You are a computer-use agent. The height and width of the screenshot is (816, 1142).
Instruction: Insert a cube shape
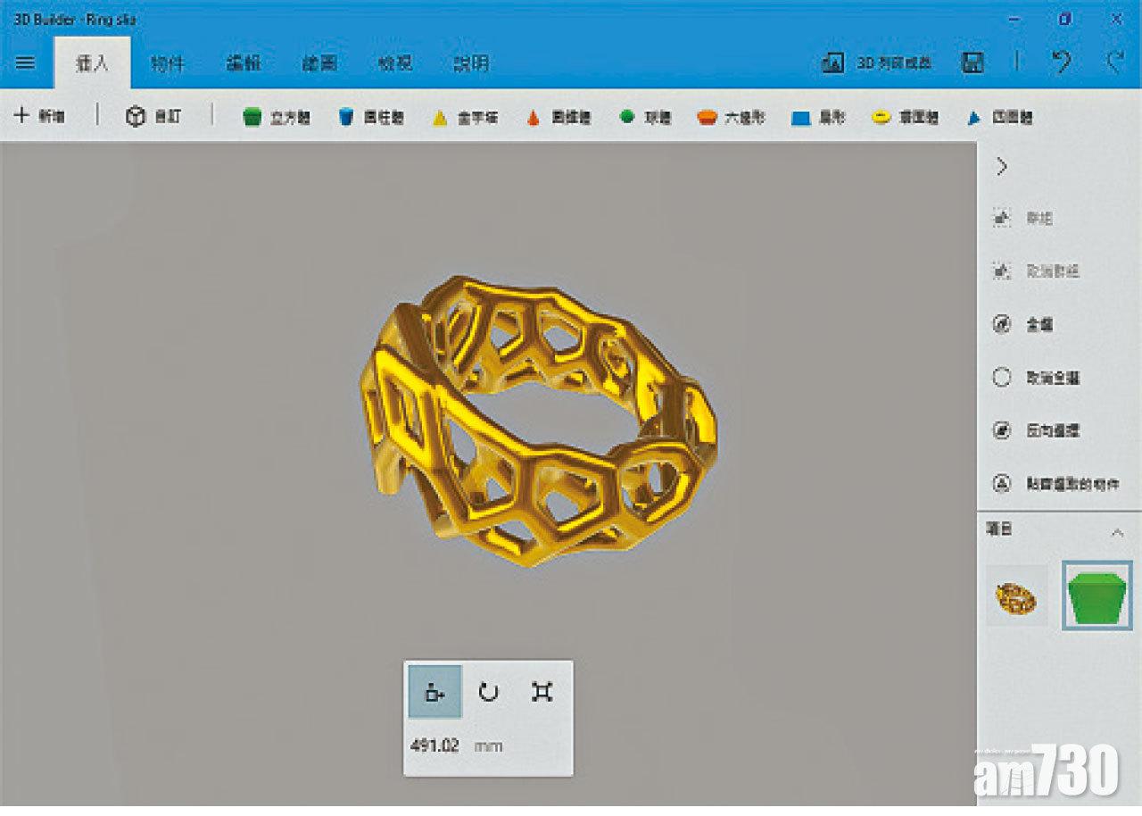pyautogui.click(x=277, y=118)
